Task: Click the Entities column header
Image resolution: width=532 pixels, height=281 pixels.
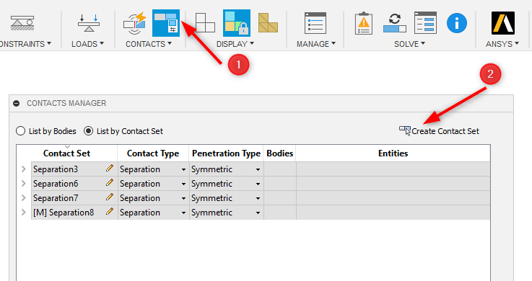Action: coord(393,153)
